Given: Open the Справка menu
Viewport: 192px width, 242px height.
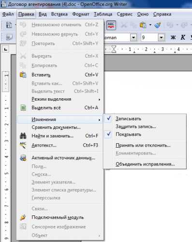Looking at the screenshot, I should [162, 14].
